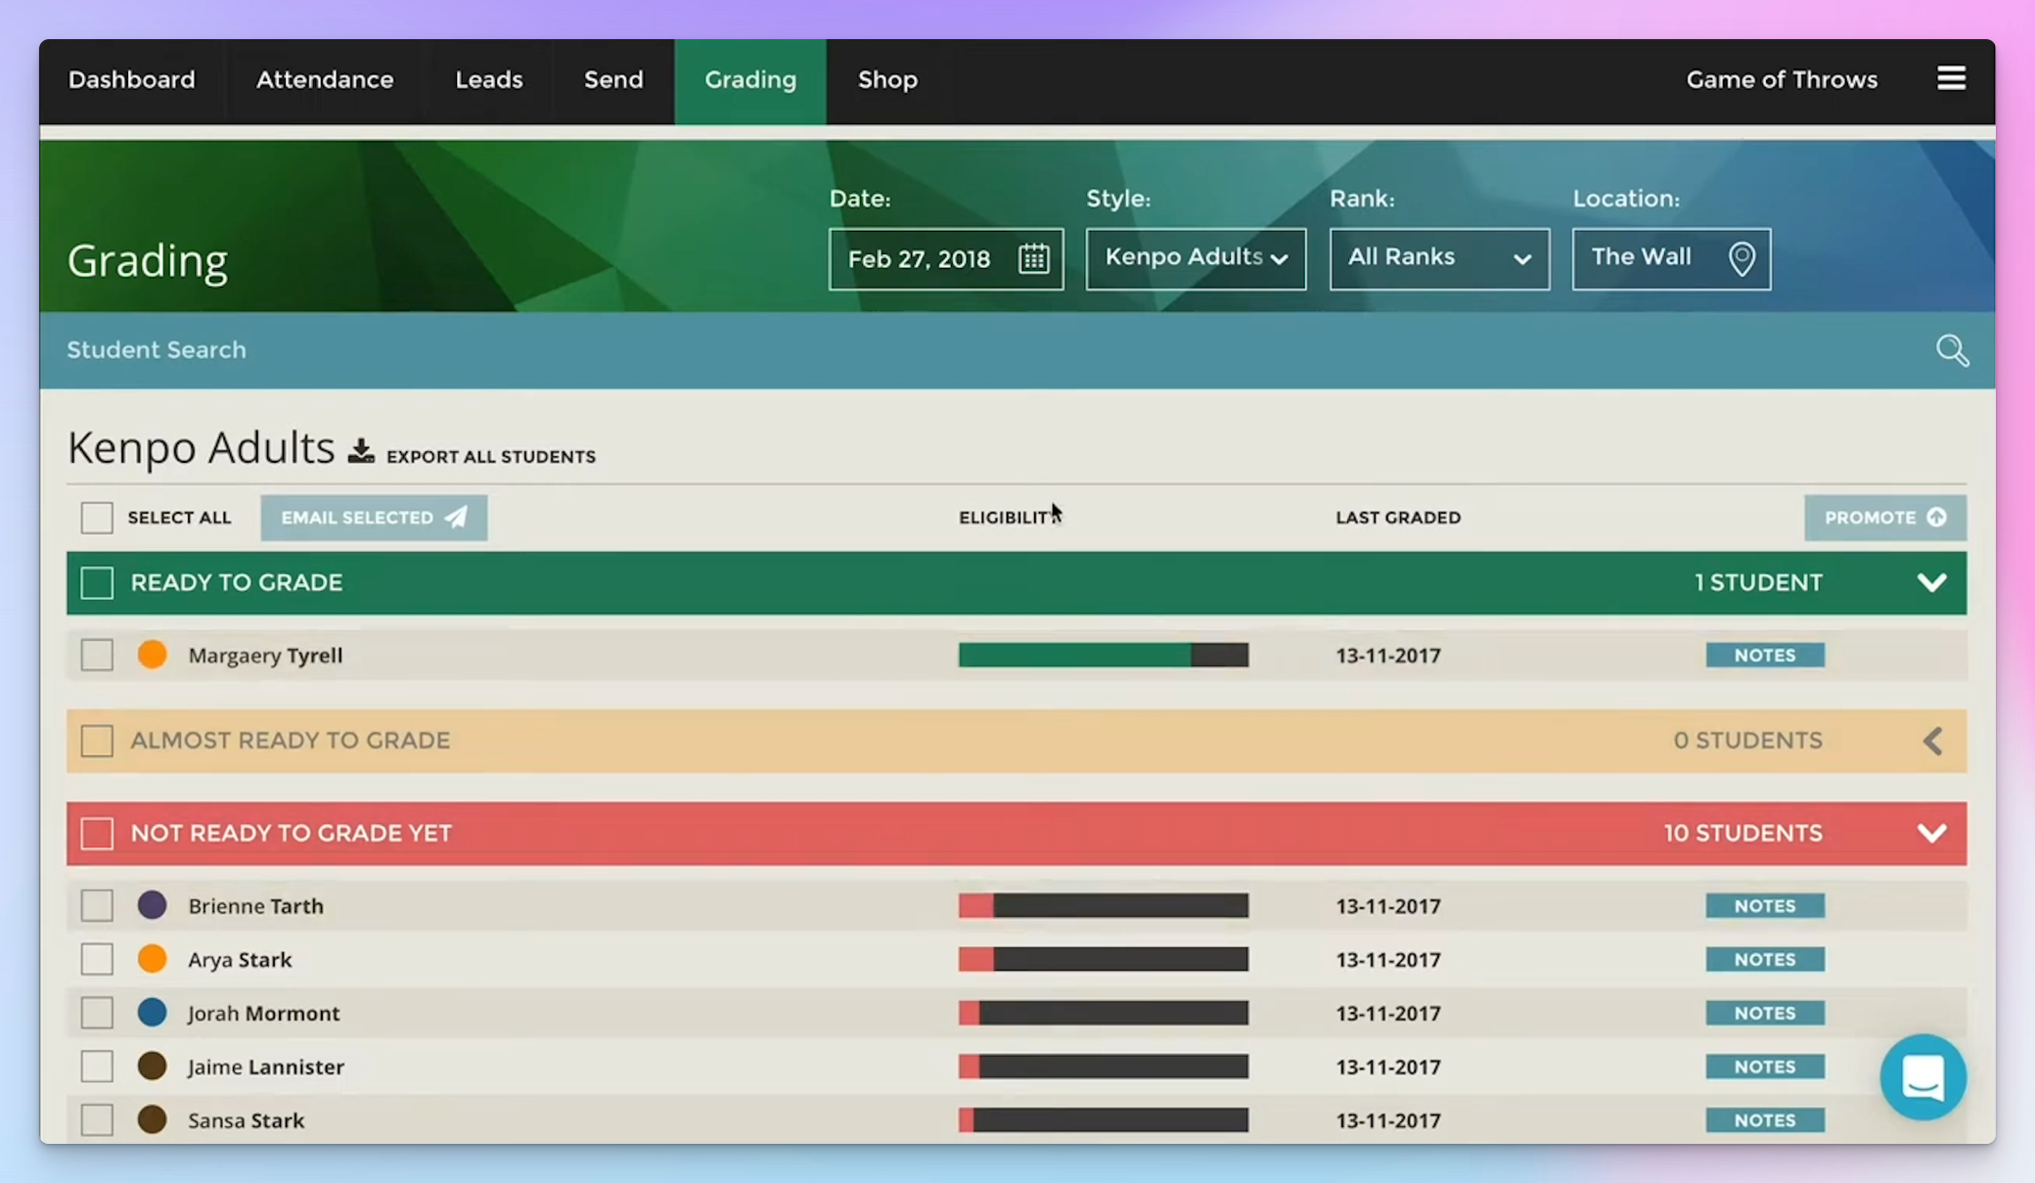Open Notes for Jaime Lannister

pos(1765,1067)
